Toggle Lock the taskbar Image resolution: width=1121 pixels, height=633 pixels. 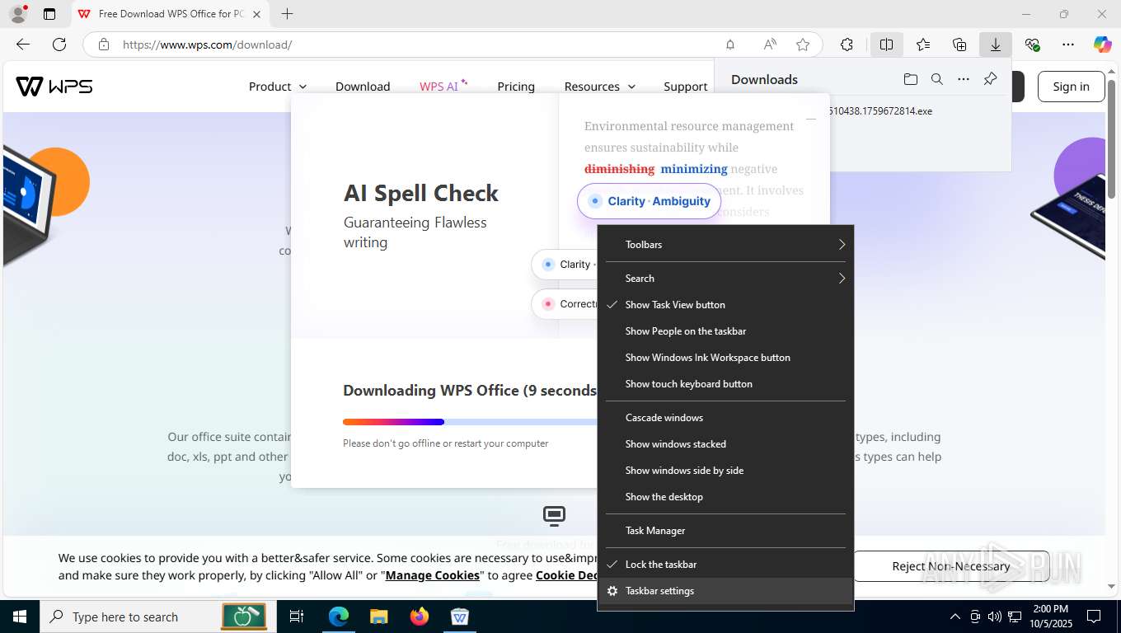725,565
